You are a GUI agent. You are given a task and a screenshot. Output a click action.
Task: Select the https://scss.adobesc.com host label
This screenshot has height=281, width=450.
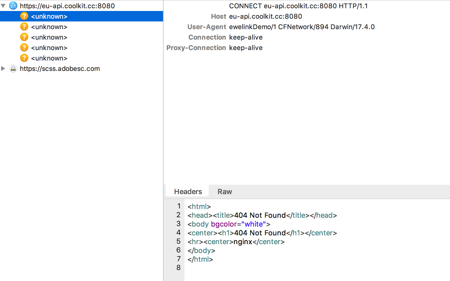[60, 68]
